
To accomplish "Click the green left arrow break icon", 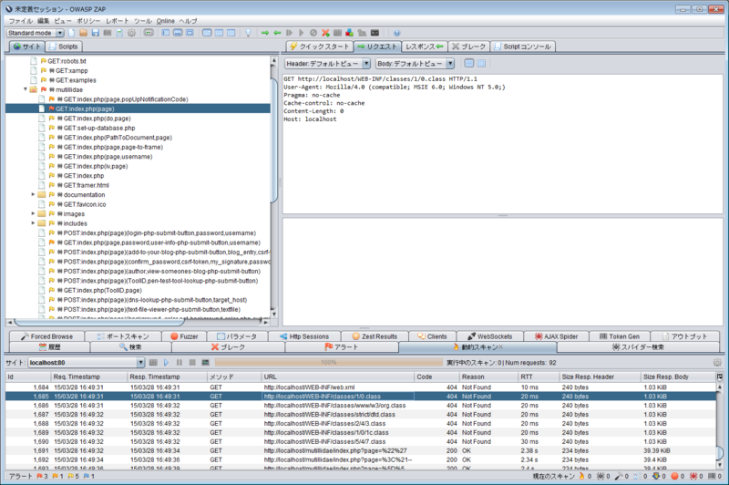I will (x=277, y=33).
